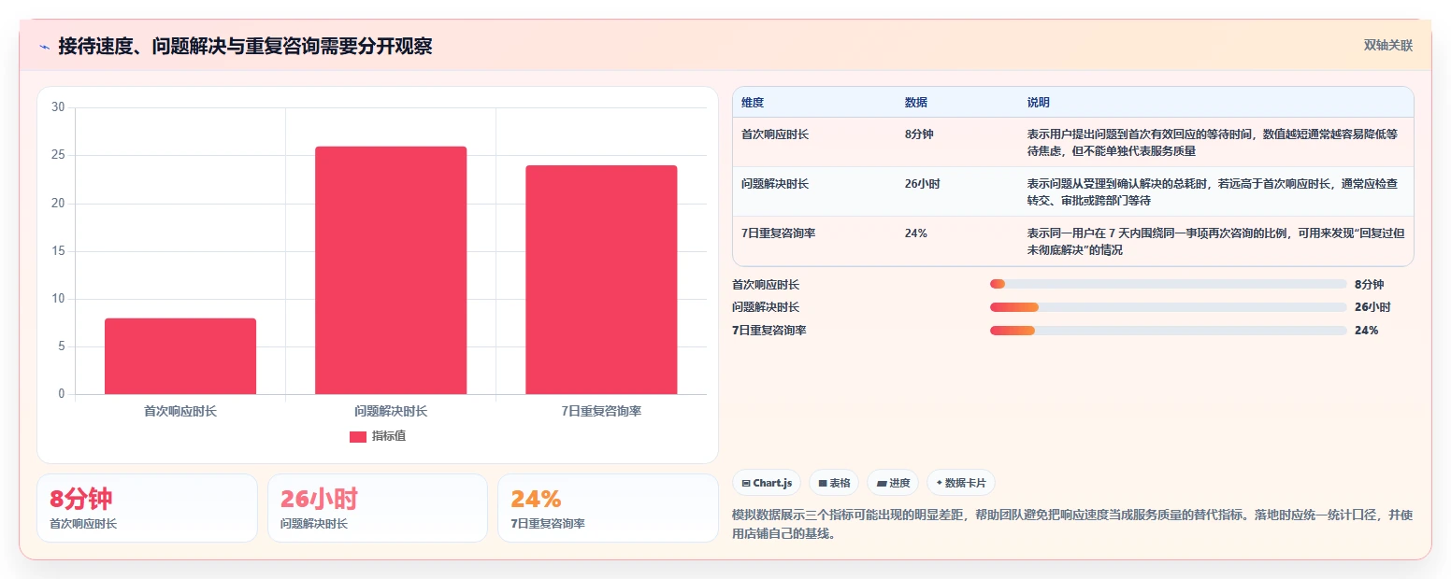Select the 数据卡片 chip

pyautogui.click(x=961, y=483)
